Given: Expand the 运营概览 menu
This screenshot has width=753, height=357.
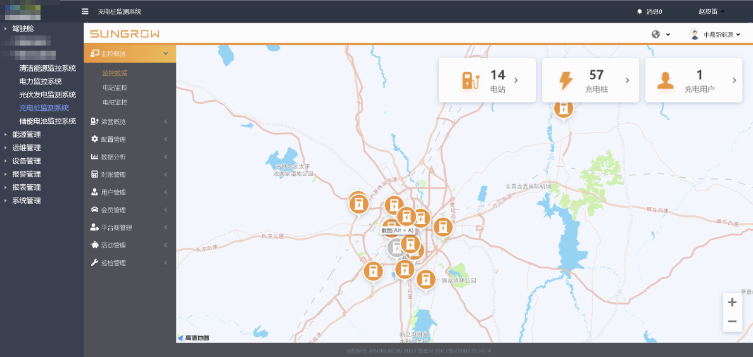Looking at the screenshot, I should 130,122.
